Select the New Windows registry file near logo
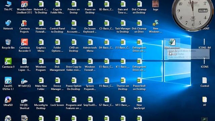The width and height of the screenshot is (215, 121). click(156, 23)
